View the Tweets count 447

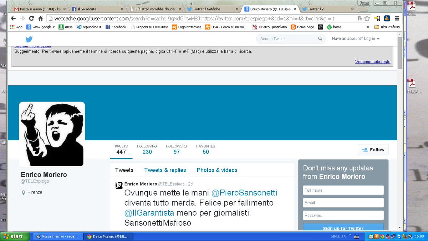(121, 149)
